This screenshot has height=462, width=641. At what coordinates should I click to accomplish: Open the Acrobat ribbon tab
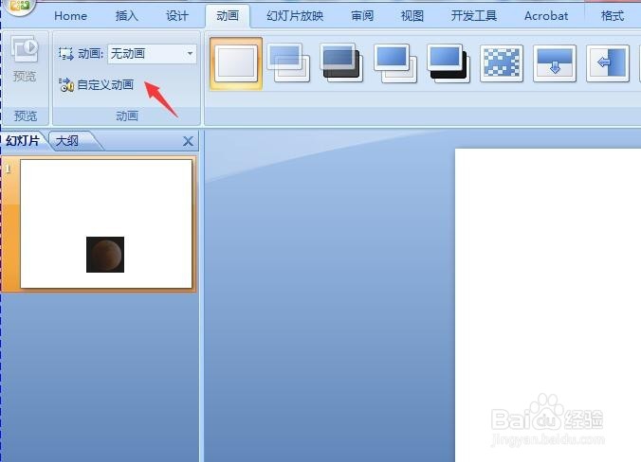(x=546, y=16)
